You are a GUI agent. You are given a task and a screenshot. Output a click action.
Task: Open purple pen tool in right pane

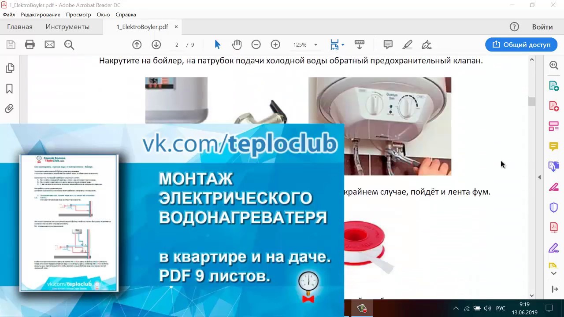click(554, 247)
